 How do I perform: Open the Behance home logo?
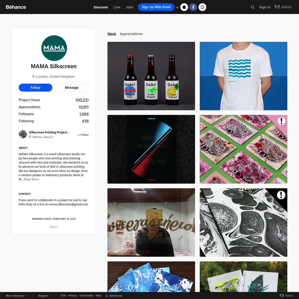(x=16, y=7)
